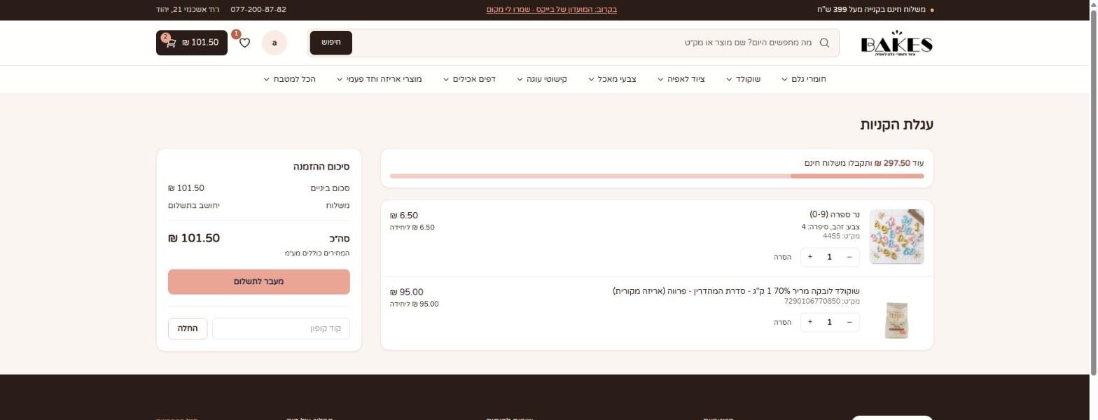This screenshot has height=420, width=1098.
Task: Remove שוקולד לובקה מריר using הסרה
Action: pos(782,322)
